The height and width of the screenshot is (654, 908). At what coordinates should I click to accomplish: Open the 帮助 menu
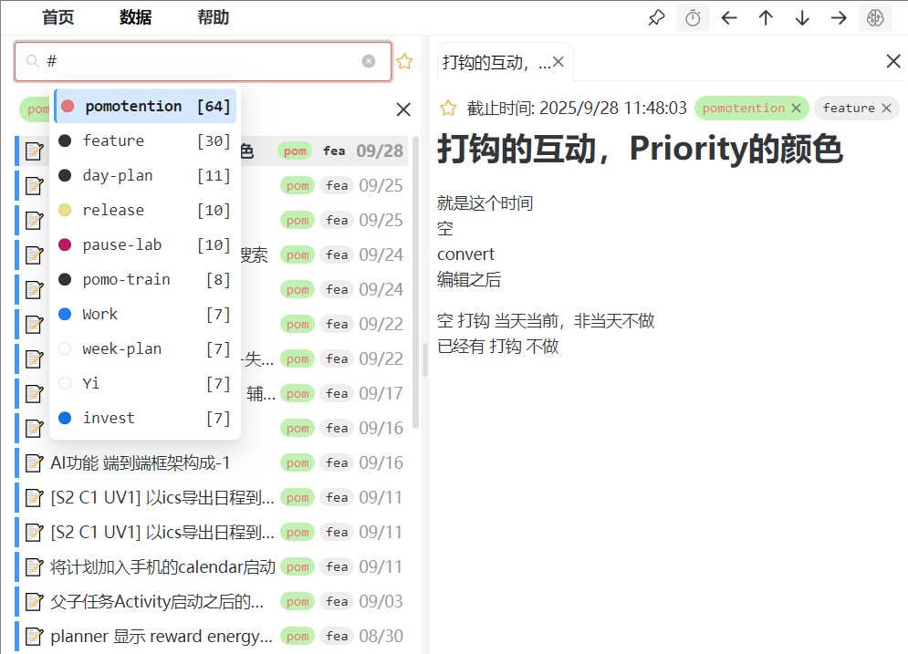(213, 17)
